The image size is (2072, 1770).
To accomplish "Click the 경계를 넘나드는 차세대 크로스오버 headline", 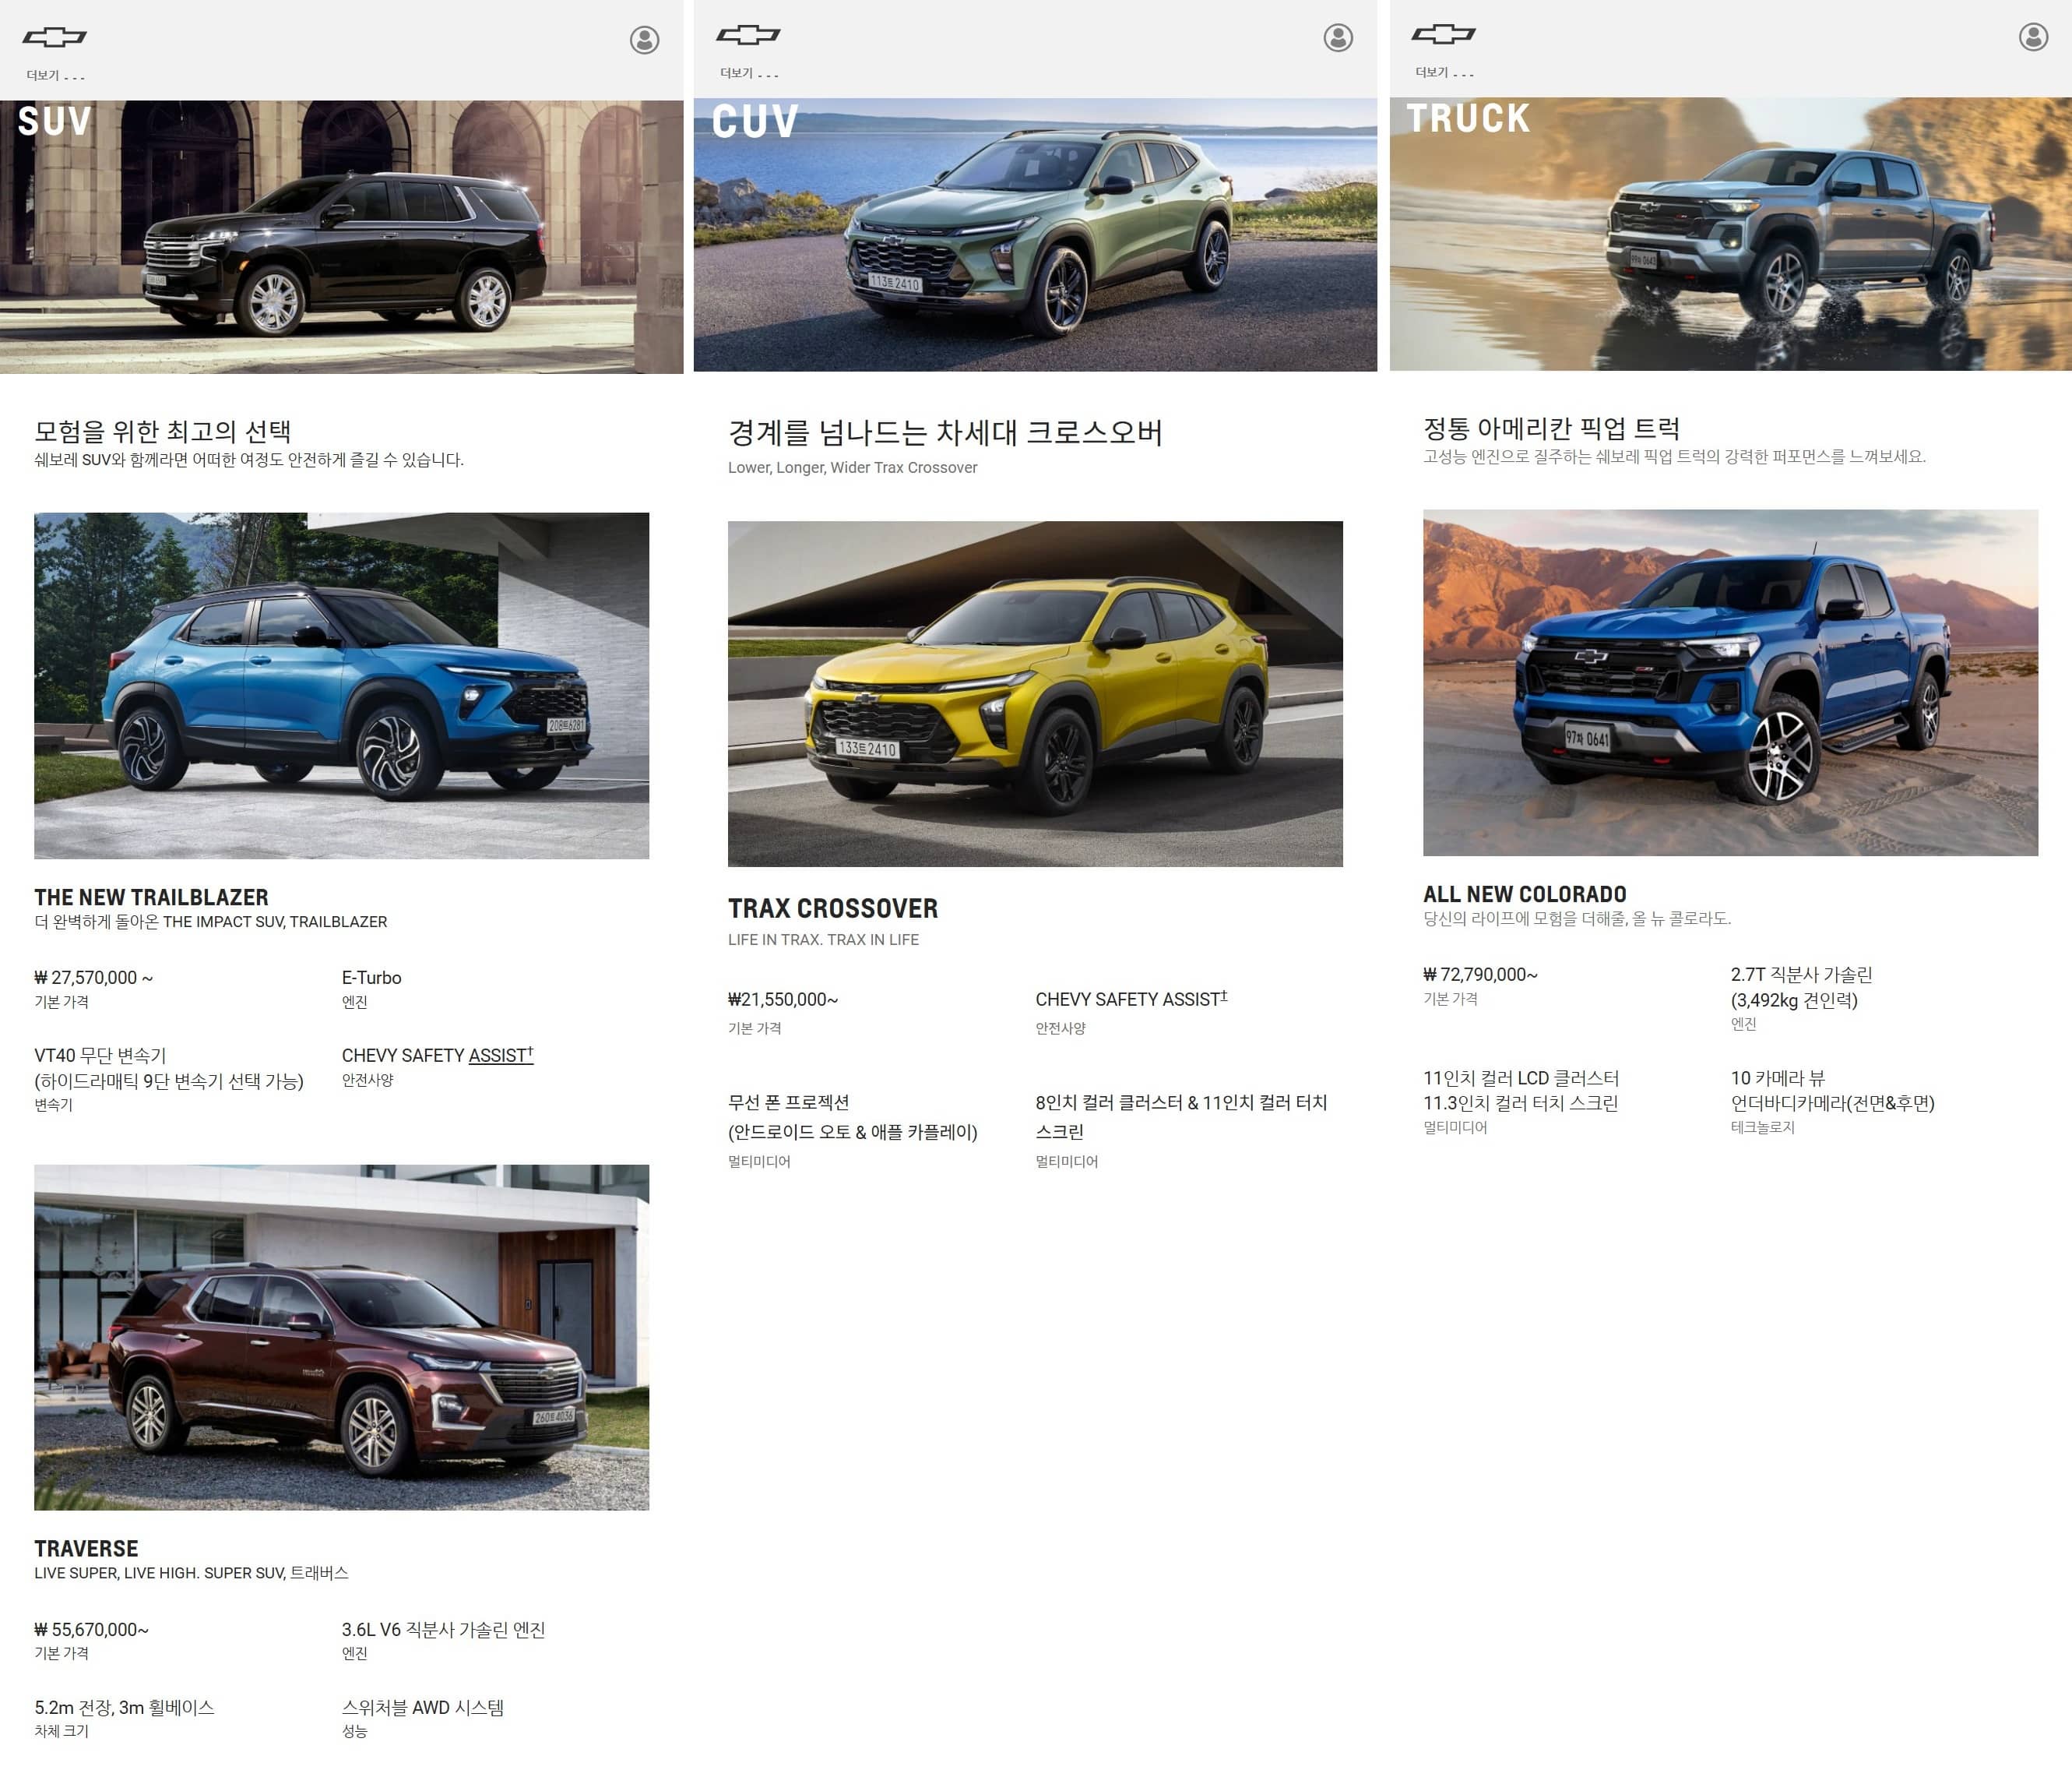I will click(945, 432).
